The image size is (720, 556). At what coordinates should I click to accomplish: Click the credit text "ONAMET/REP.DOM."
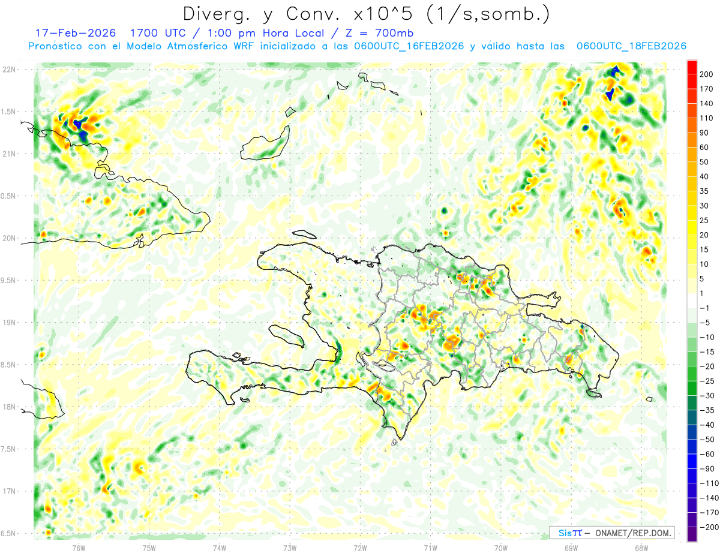(x=632, y=533)
